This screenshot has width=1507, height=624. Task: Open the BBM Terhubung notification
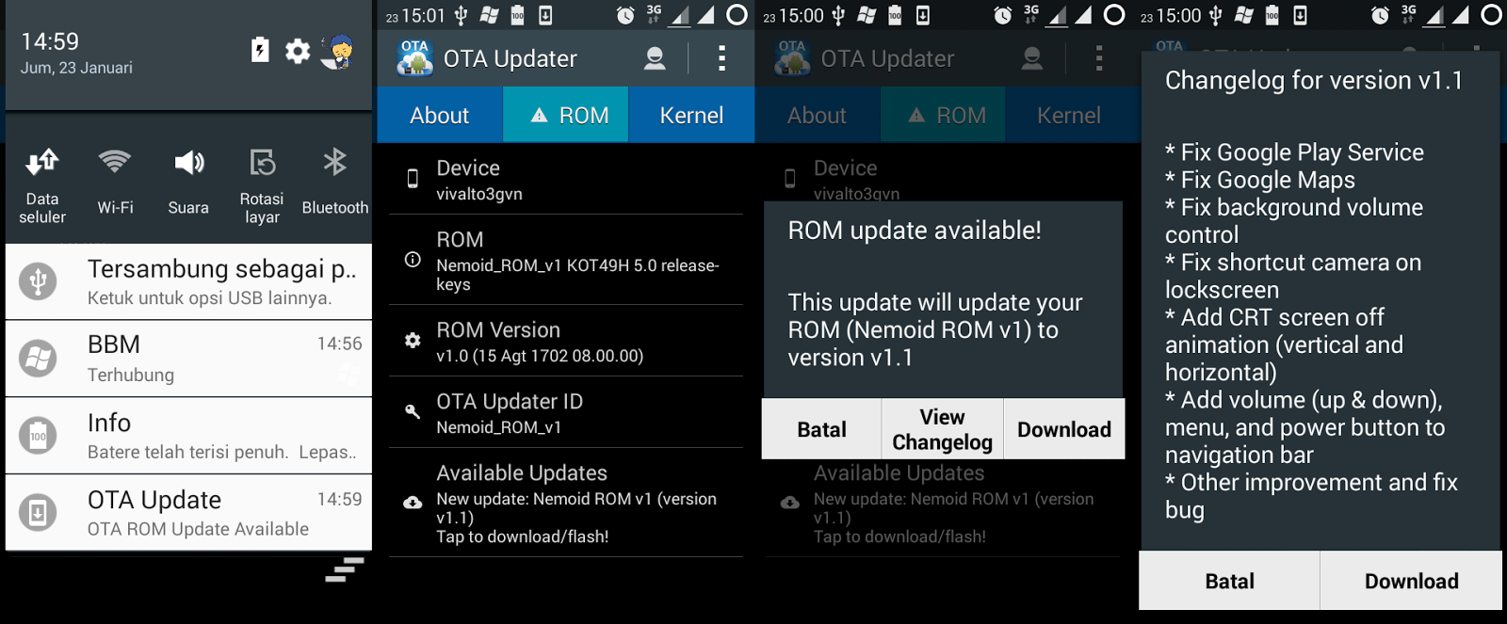click(x=188, y=359)
